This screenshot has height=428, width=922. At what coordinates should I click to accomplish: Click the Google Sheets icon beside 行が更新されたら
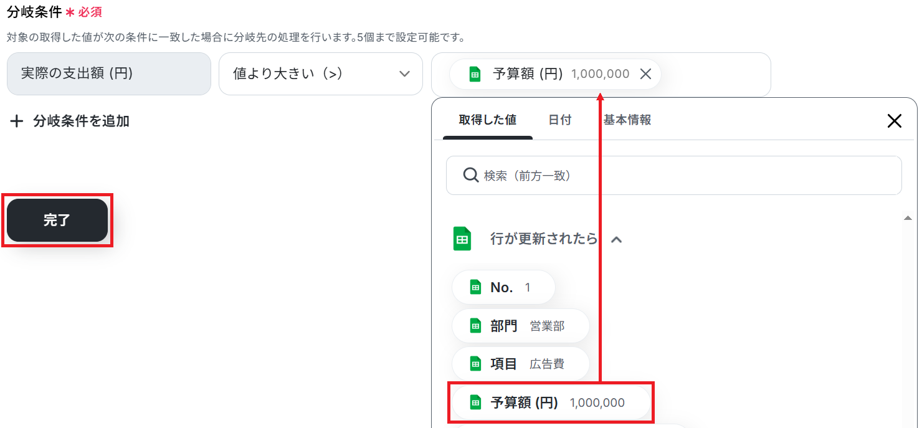click(x=462, y=239)
